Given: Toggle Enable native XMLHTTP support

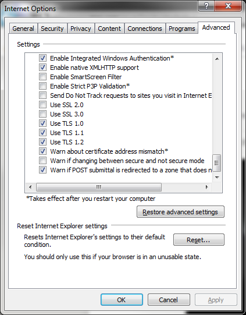Looking at the screenshot, I should click(x=42, y=68).
